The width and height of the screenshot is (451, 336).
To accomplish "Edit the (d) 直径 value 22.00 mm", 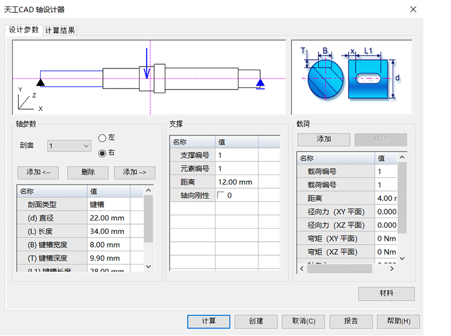I will 108,218.
